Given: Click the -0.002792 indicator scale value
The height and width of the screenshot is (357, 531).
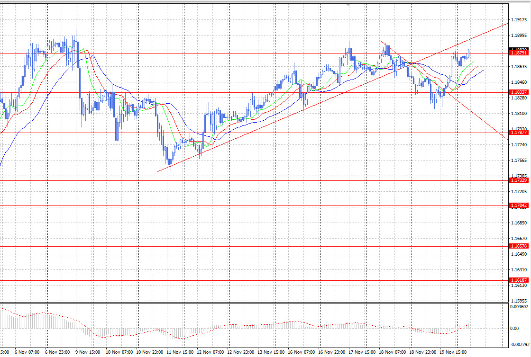Looking at the screenshot, I should (x=520, y=345).
